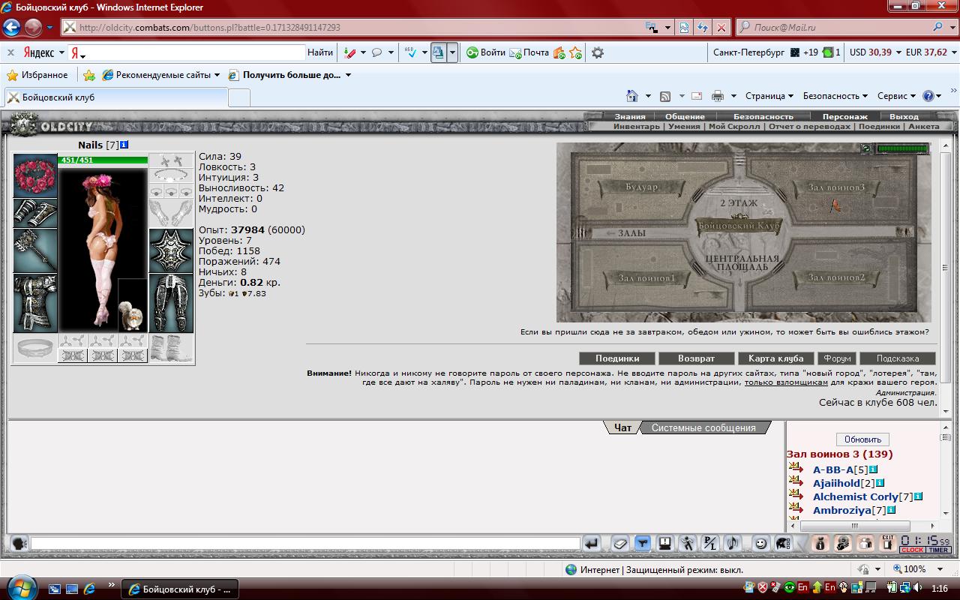Viewport: 960px width, 600px height.
Task: Click the empty belt slot
Action: [x=35, y=348]
